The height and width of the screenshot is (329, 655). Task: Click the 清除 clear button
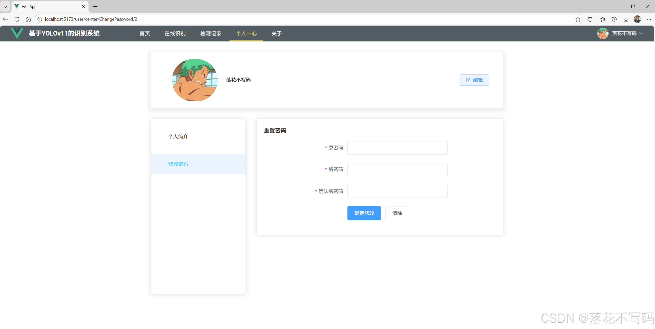397,213
